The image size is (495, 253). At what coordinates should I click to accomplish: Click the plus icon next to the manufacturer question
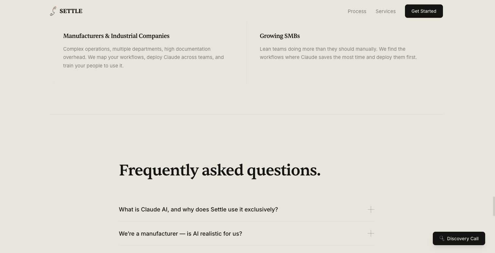(x=371, y=233)
